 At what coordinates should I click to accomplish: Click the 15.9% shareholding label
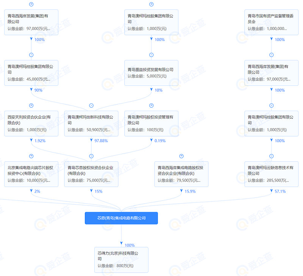190,191
